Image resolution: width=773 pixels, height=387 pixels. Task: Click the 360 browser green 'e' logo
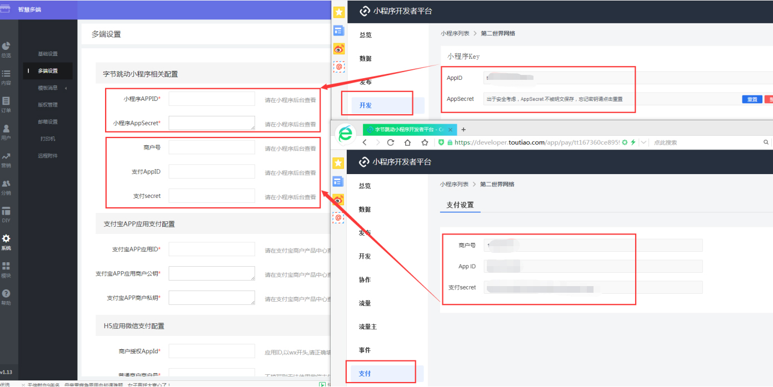pyautogui.click(x=346, y=134)
